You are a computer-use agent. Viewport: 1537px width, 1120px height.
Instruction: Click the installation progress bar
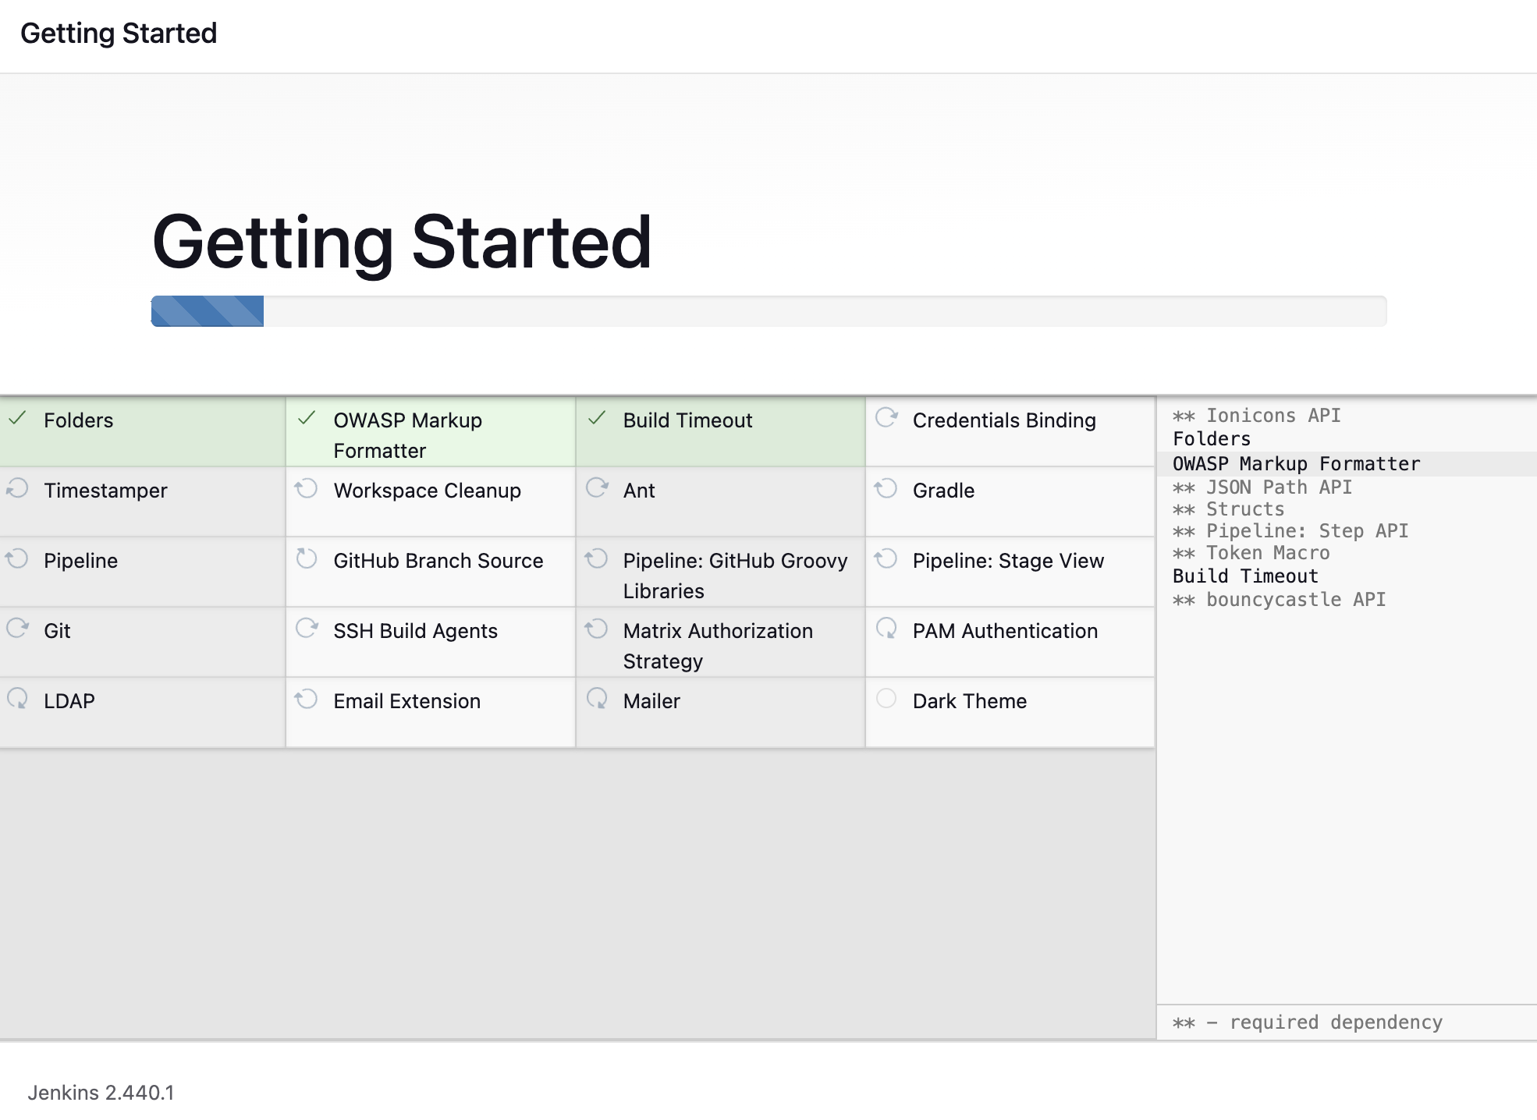pyautogui.click(x=768, y=311)
